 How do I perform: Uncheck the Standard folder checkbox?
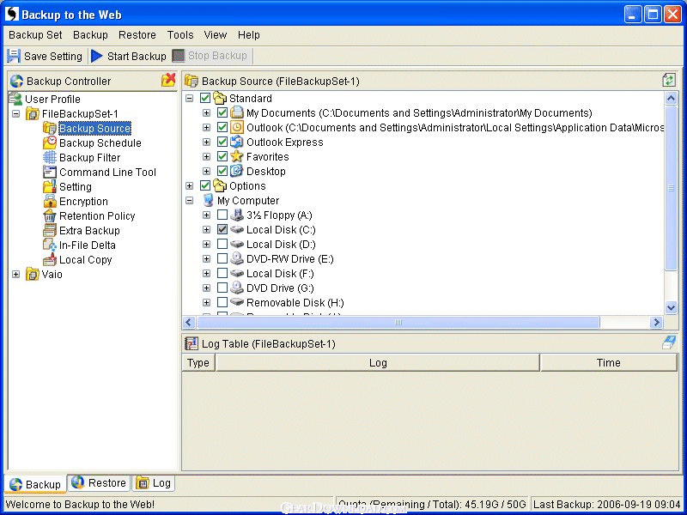[x=204, y=98]
